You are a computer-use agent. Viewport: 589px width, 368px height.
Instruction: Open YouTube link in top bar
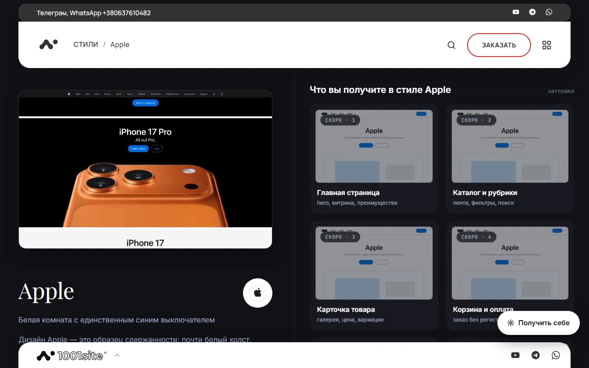[x=516, y=12]
